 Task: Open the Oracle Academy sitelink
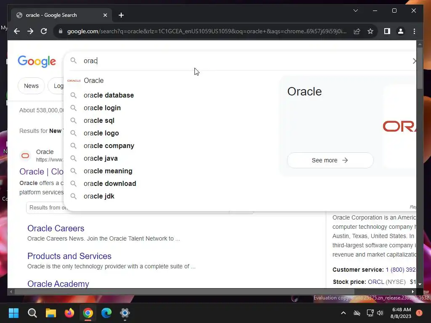click(x=58, y=283)
